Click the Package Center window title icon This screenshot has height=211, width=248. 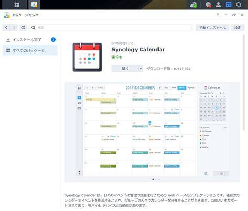pos(7,15)
